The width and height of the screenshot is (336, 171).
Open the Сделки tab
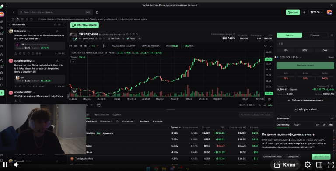tap(117, 115)
